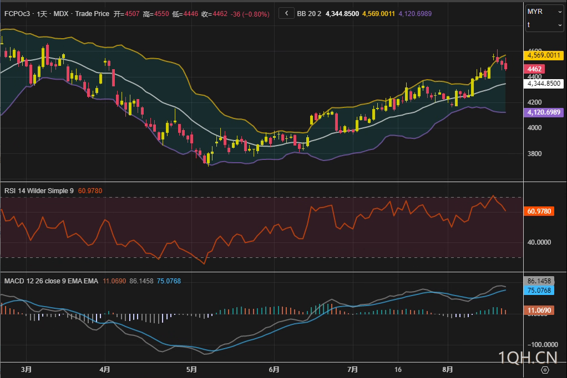
Task: Click the BB 20 2 indicator label
Action: [x=310, y=13]
